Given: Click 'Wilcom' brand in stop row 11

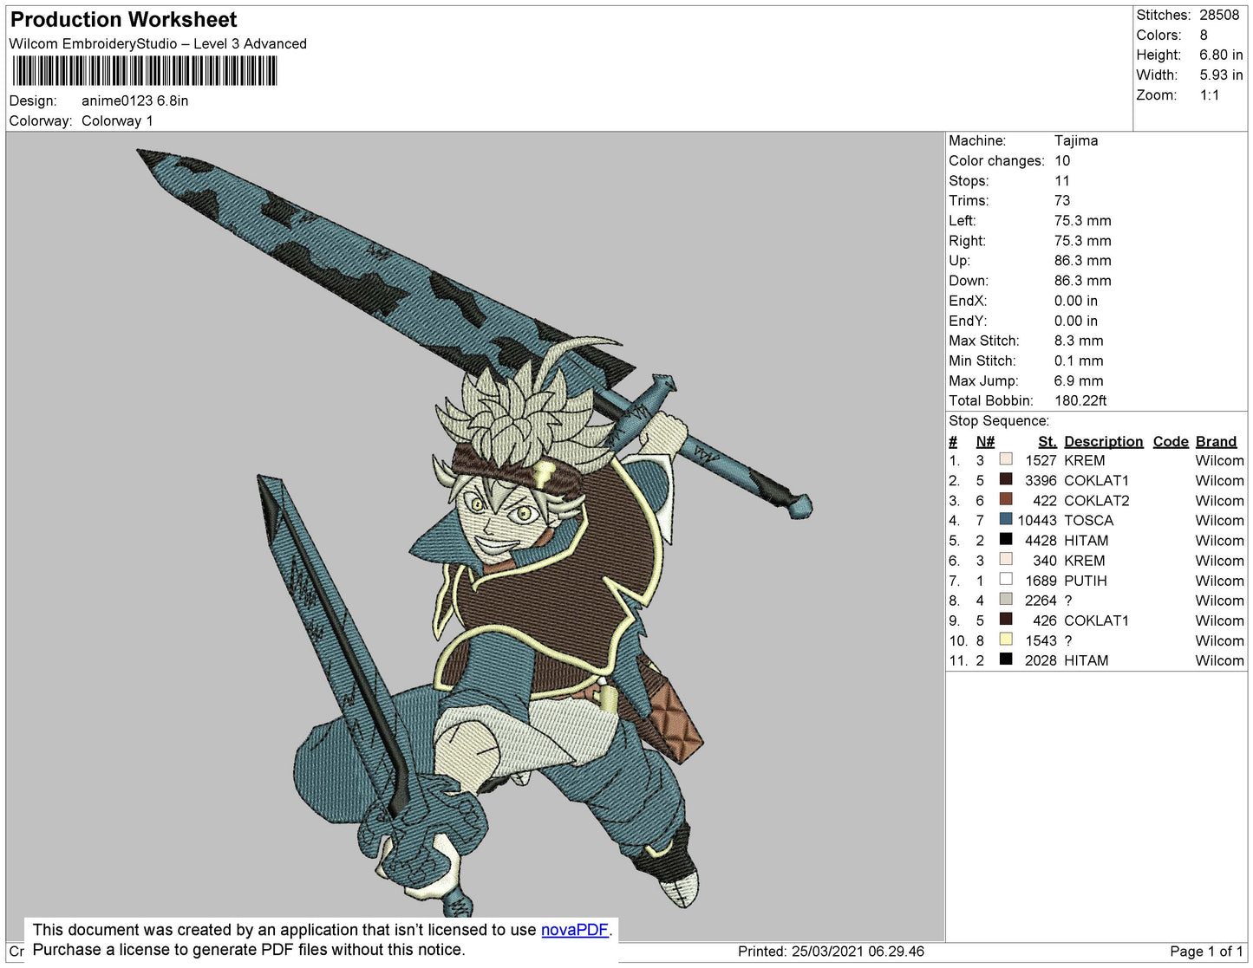Looking at the screenshot, I should tap(1219, 661).
